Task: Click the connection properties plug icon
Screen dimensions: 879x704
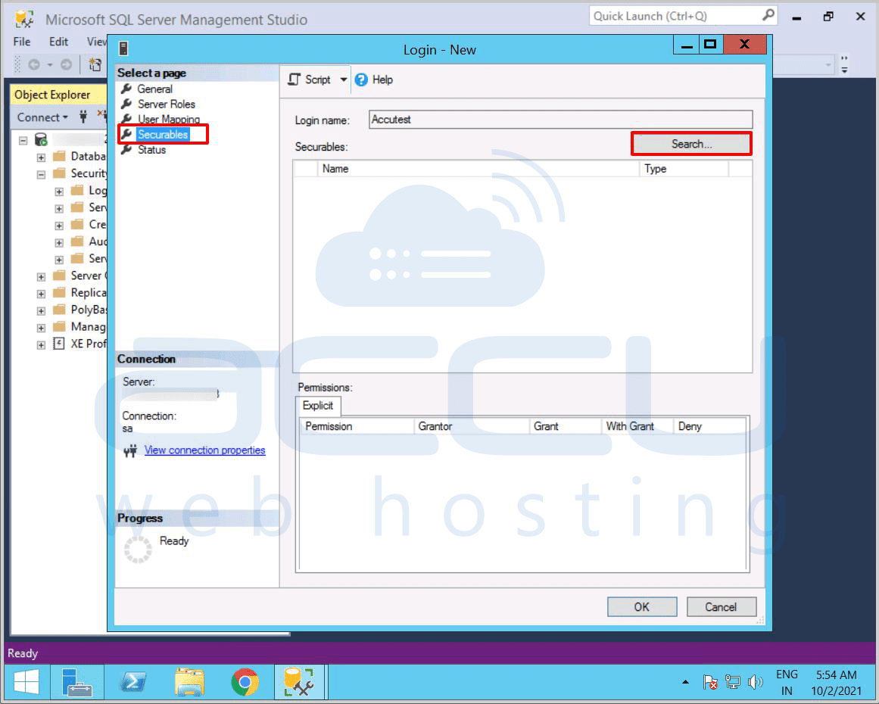Action: [131, 450]
